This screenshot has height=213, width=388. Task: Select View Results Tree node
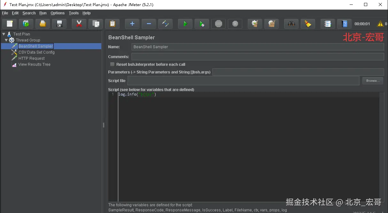(35, 64)
